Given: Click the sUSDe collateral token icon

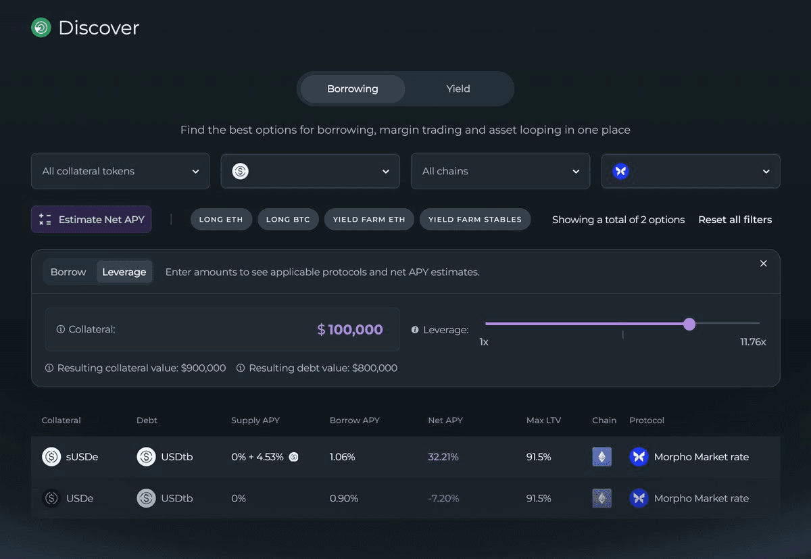Looking at the screenshot, I should [51, 457].
